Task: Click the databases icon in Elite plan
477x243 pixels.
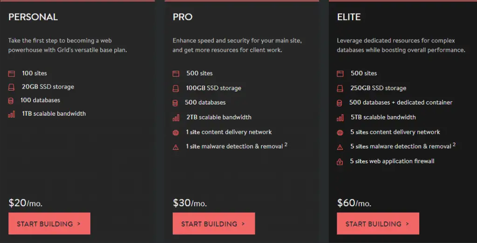Action: (340, 103)
